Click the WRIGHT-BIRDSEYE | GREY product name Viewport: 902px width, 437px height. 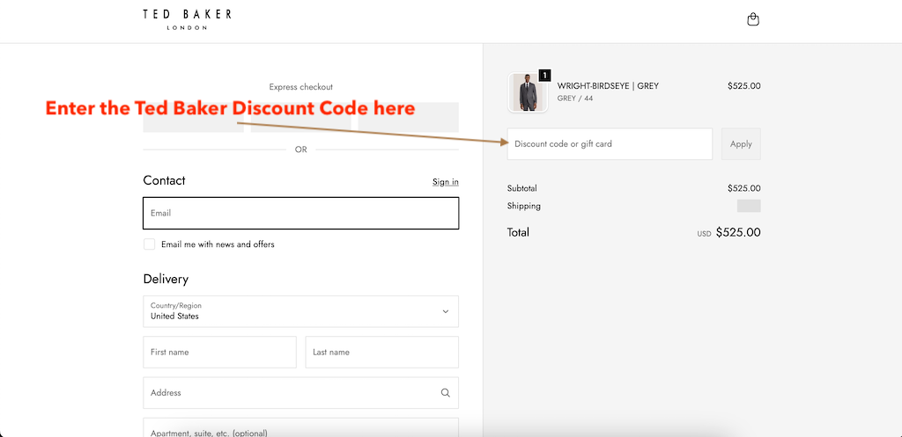608,86
